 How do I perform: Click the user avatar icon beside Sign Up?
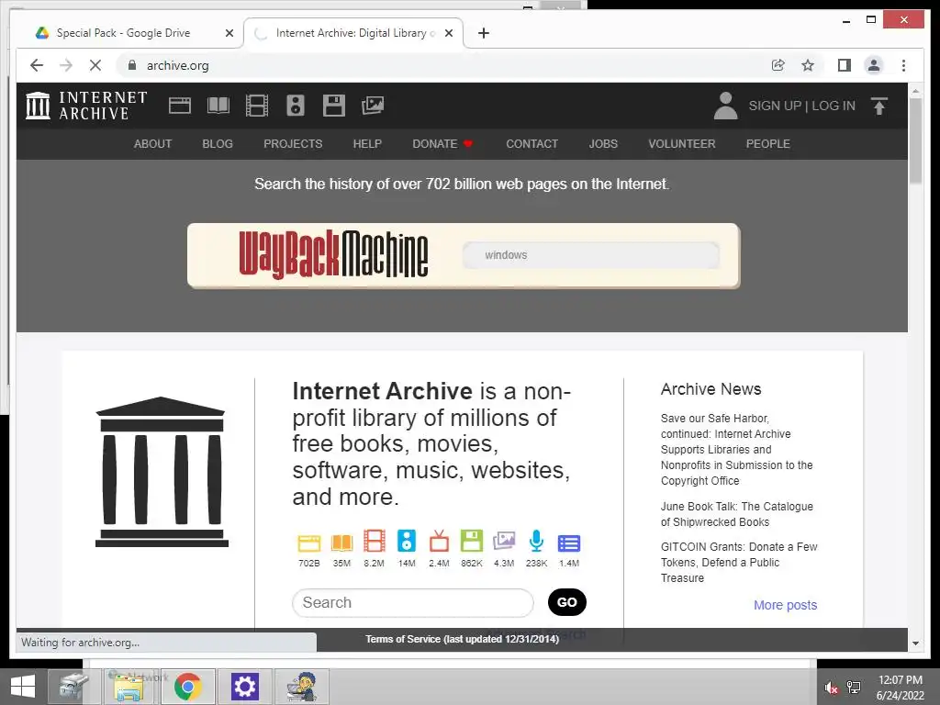click(725, 106)
